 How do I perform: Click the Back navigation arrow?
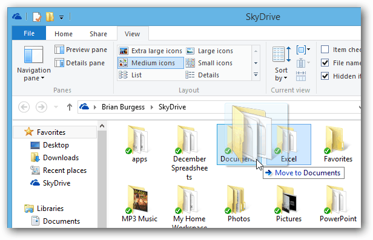pyautogui.click(x=24, y=107)
